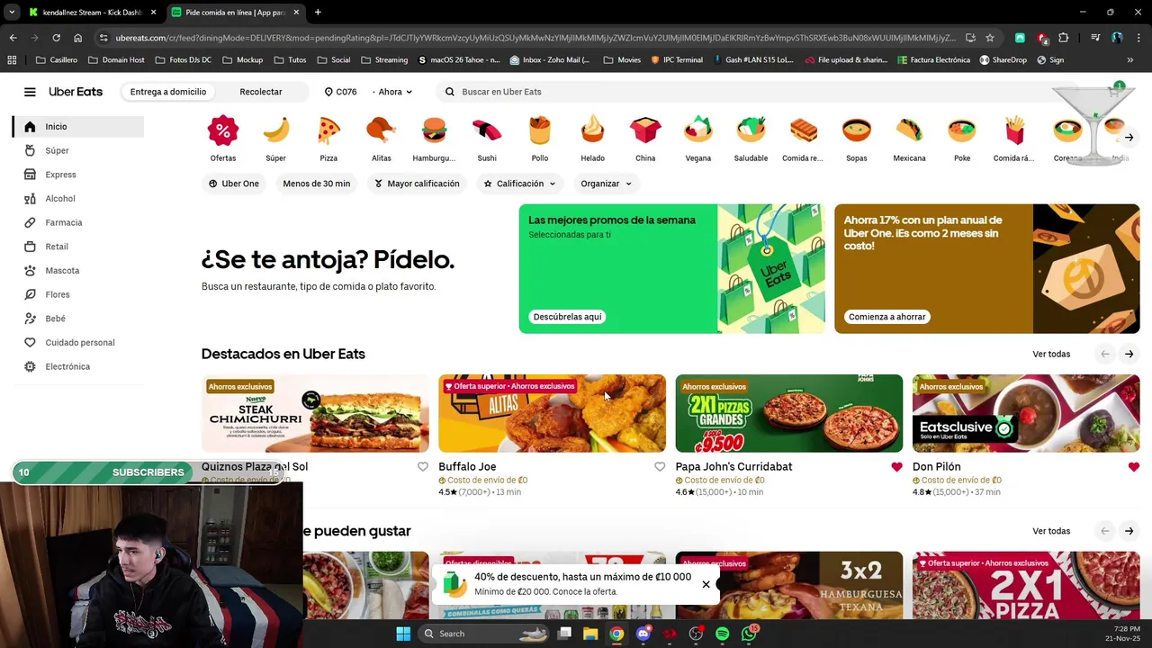This screenshot has width=1152, height=648.
Task: Toggle the Uber One filter
Action: [x=234, y=184]
